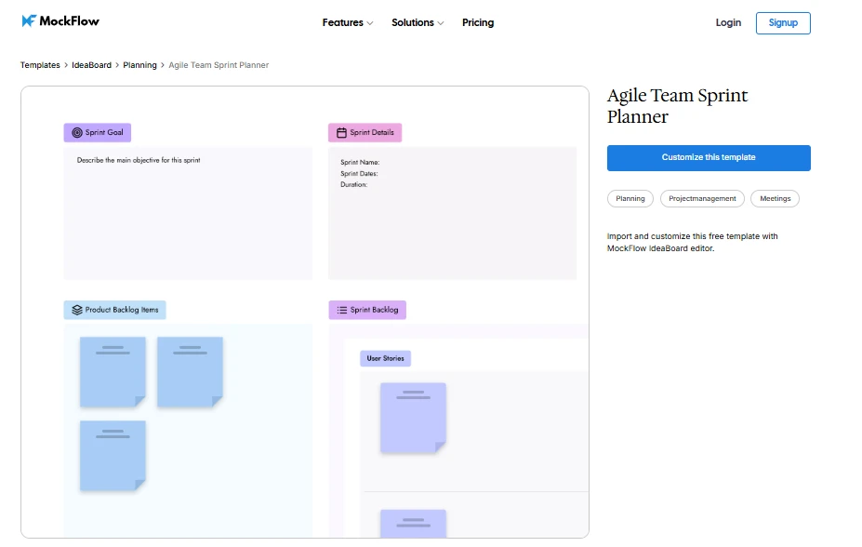862x547 pixels.
Task: Click the Login link
Action: [728, 22]
